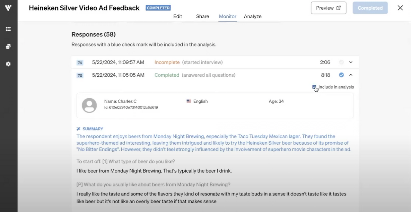Click the 2:06 duration value
This screenshot has height=212, width=411.
pyautogui.click(x=325, y=62)
